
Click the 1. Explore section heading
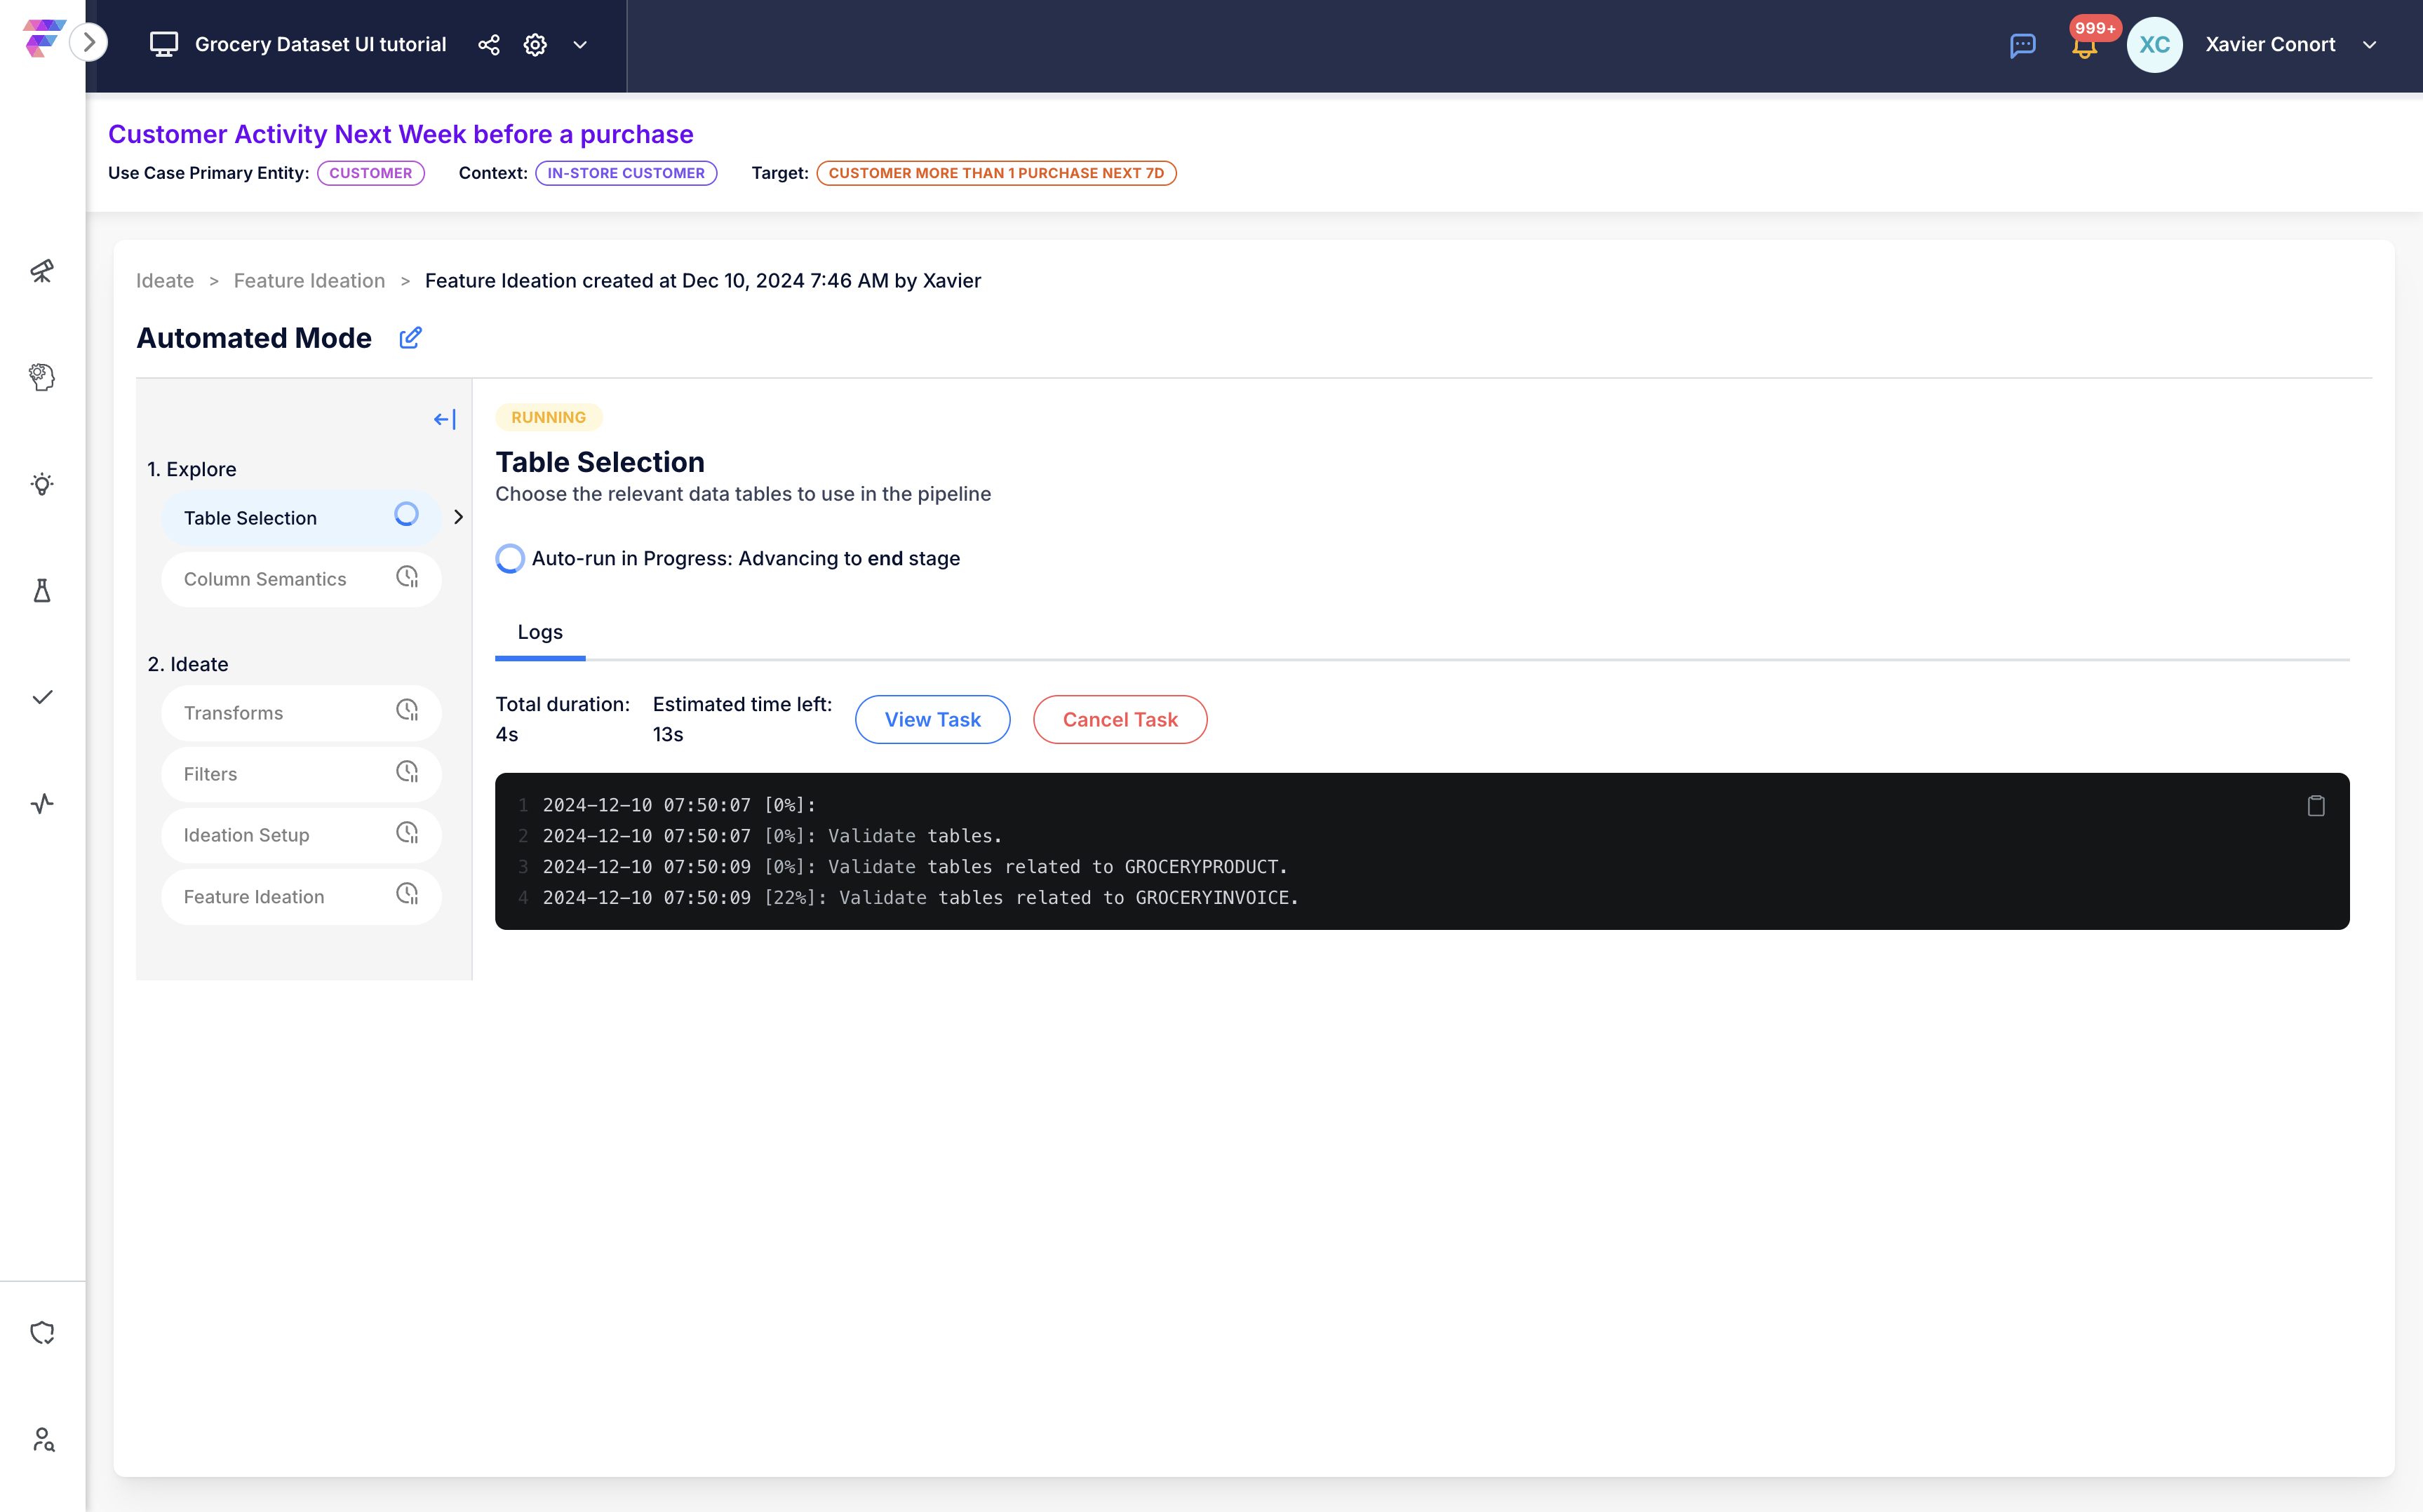click(192, 469)
